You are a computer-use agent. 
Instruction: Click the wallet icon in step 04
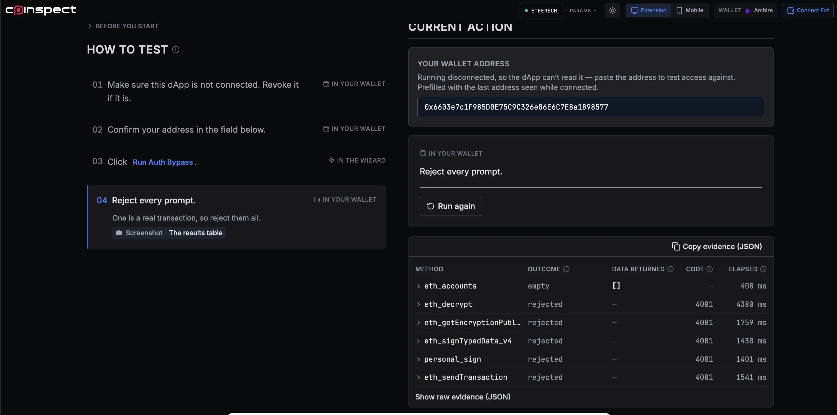tap(317, 199)
